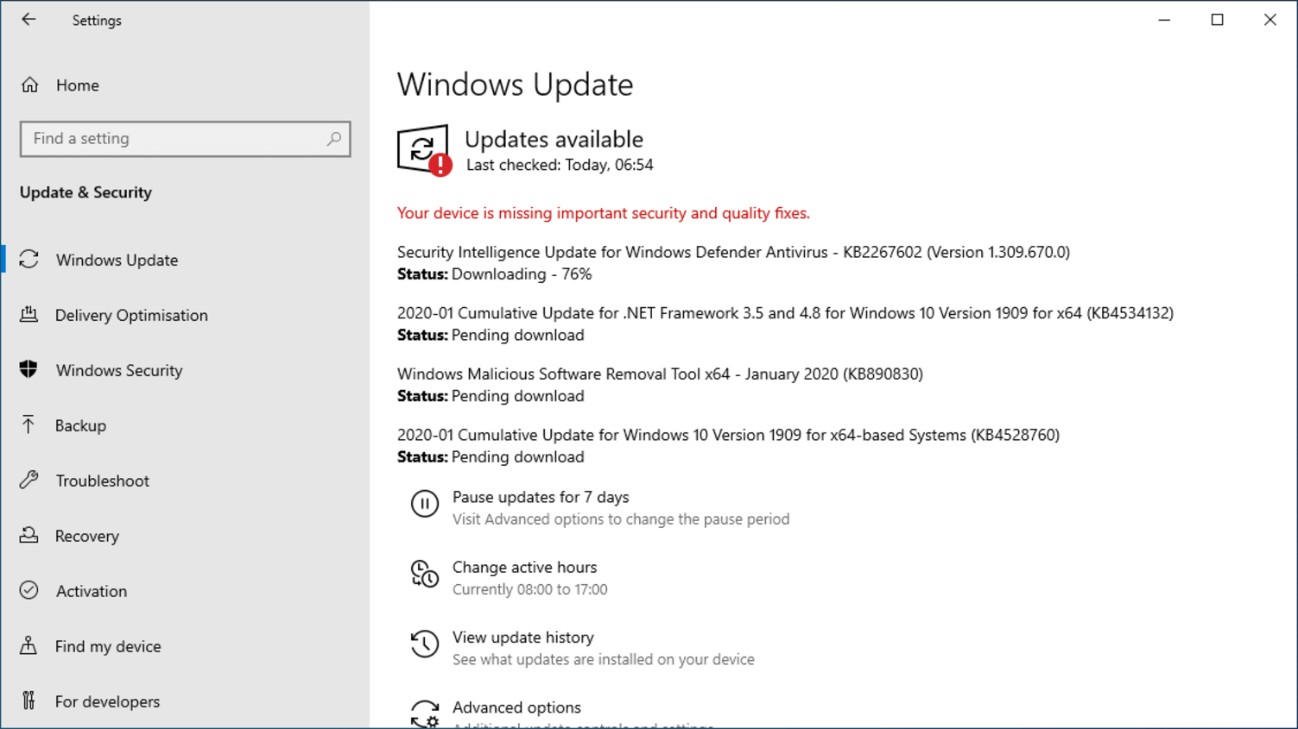Click the Updates available heading

[x=554, y=139]
